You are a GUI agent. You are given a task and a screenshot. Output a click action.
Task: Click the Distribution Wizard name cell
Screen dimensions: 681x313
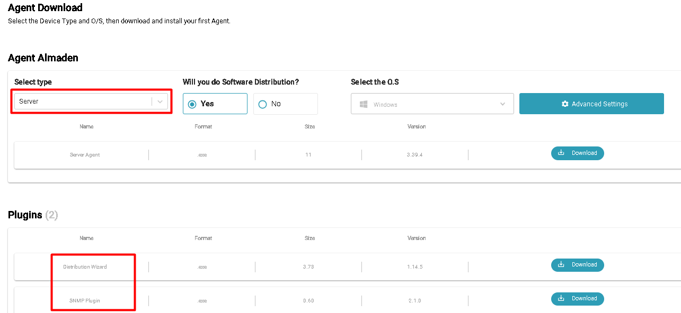85,266
